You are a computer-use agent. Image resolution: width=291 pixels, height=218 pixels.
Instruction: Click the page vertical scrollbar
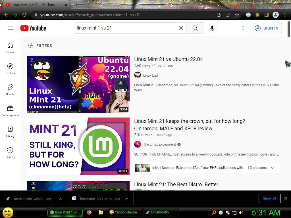289,29
